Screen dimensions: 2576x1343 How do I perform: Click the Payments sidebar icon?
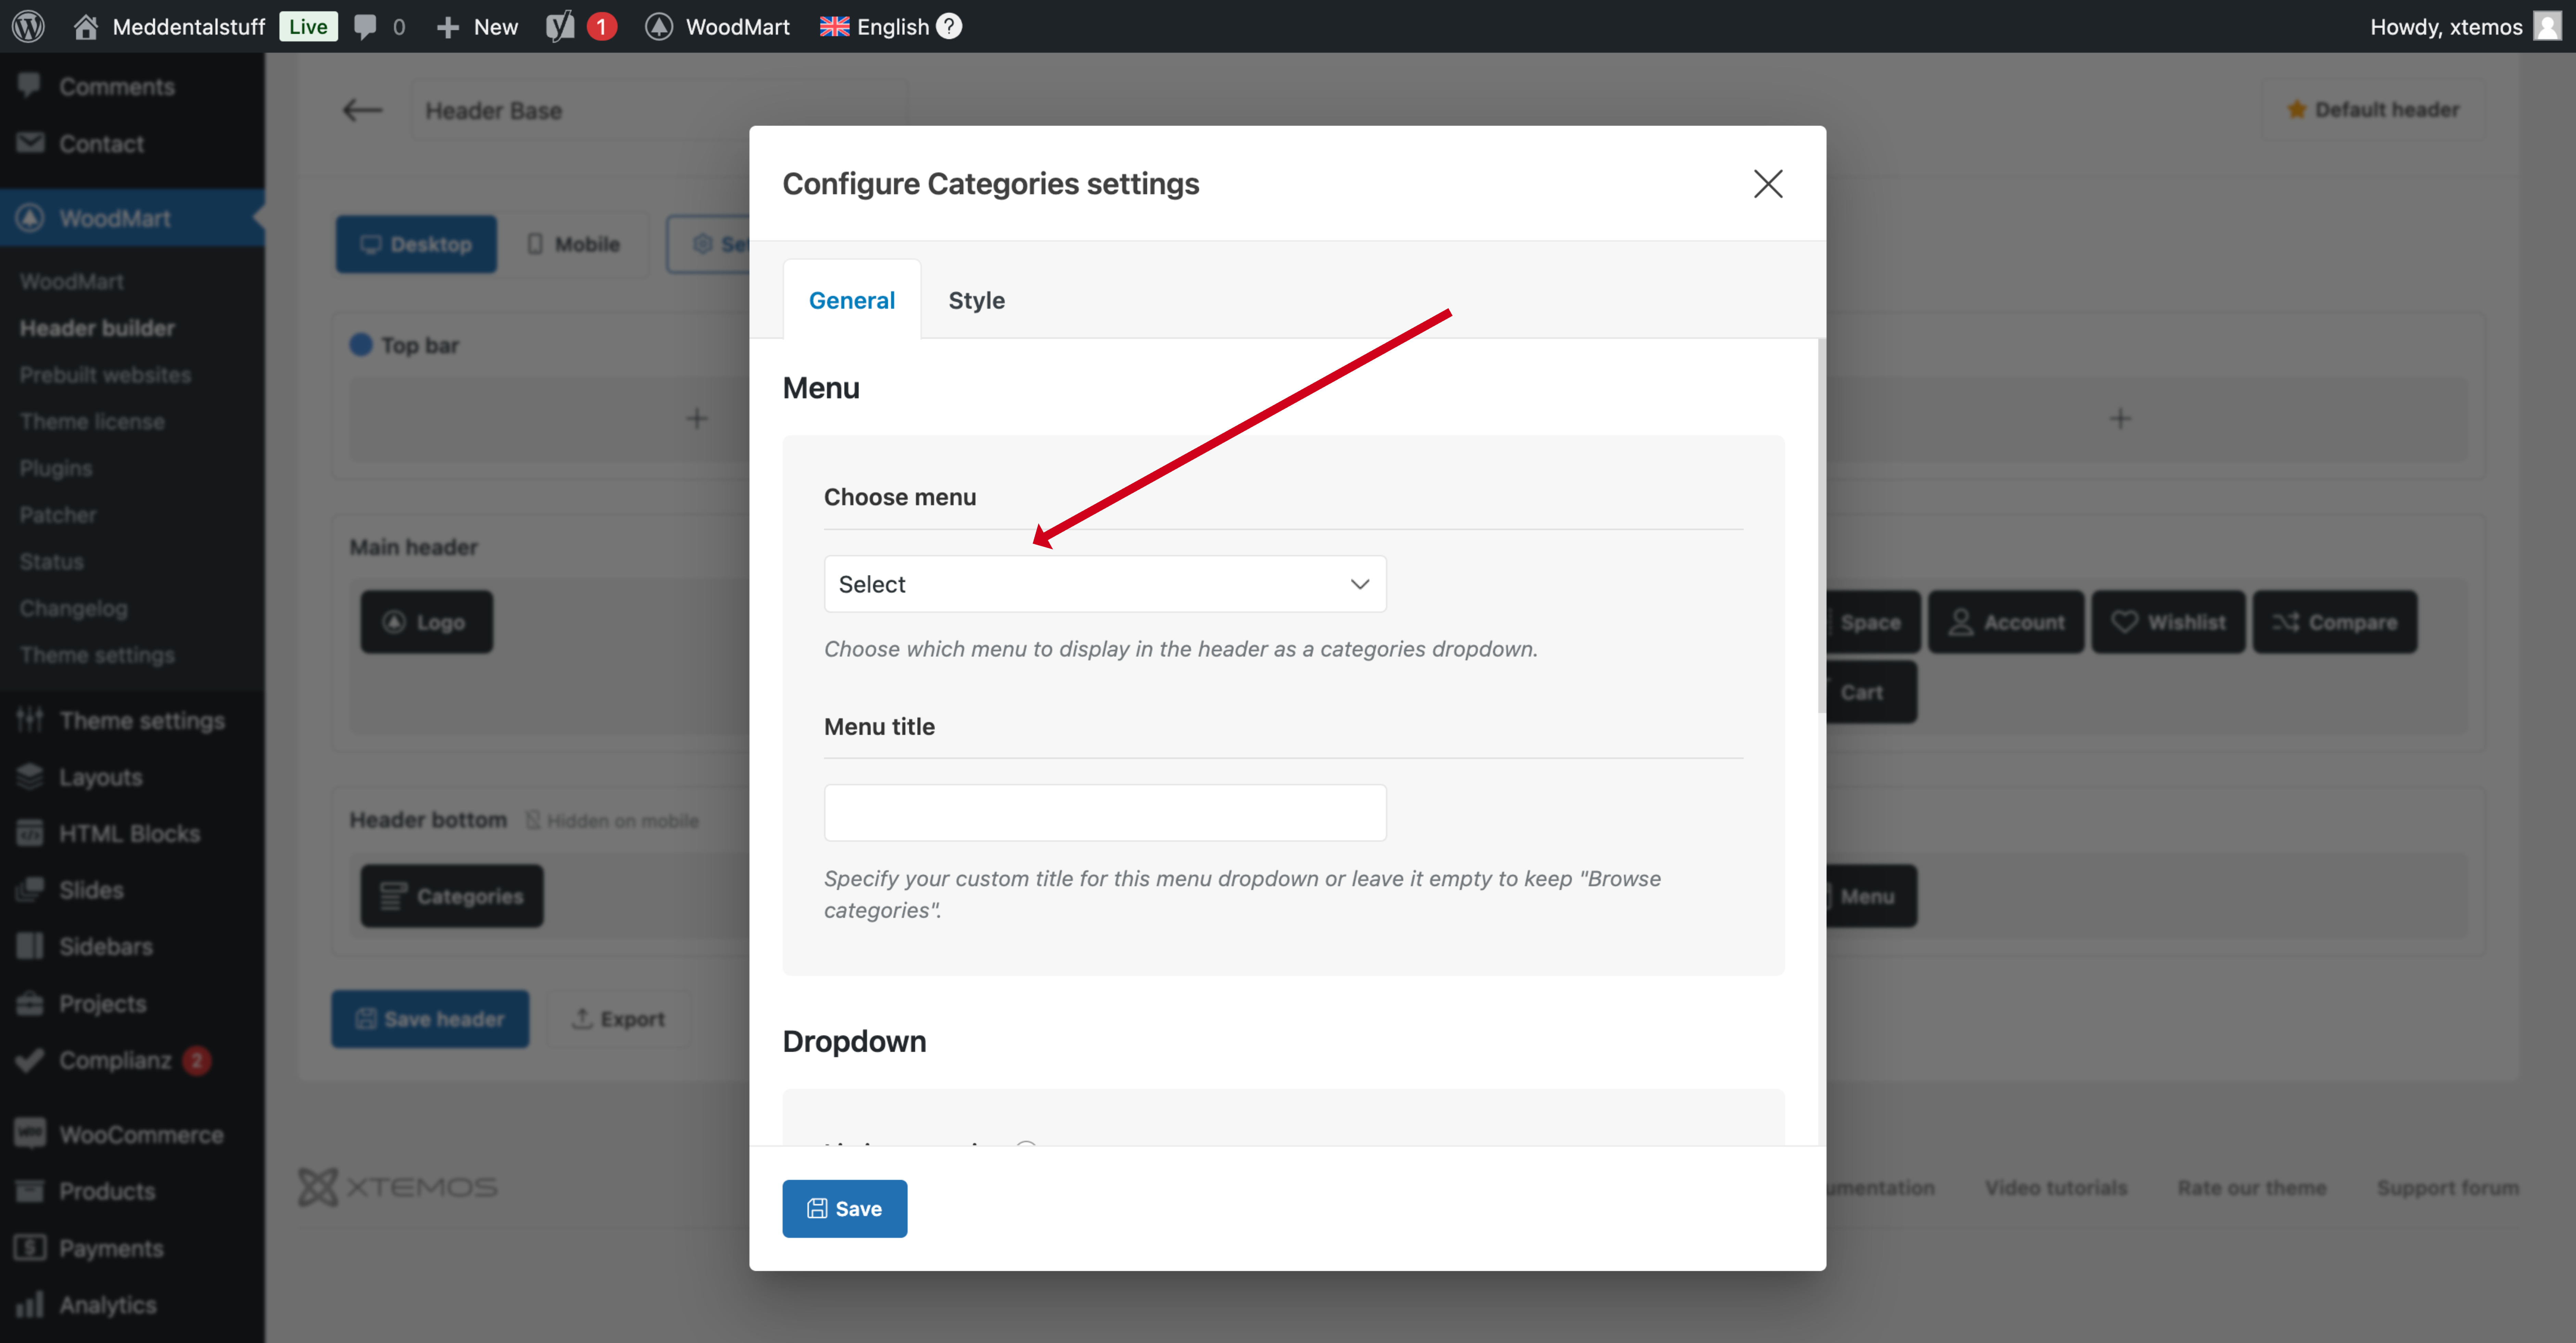[30, 1248]
